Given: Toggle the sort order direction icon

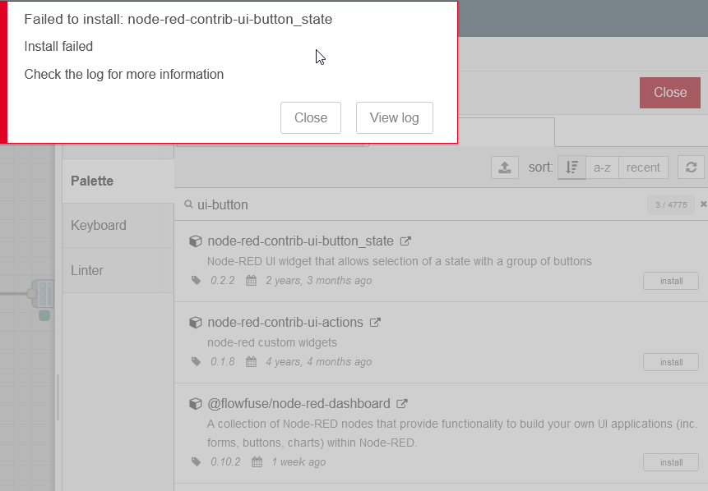Looking at the screenshot, I should click(x=571, y=167).
